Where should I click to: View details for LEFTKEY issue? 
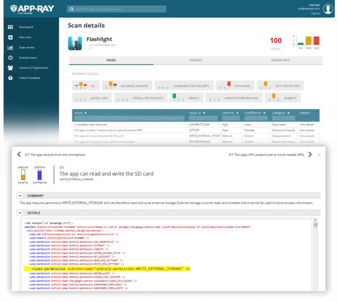307,130
